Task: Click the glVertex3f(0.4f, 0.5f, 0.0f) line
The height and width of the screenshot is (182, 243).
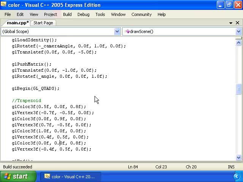Action: pos(50,137)
